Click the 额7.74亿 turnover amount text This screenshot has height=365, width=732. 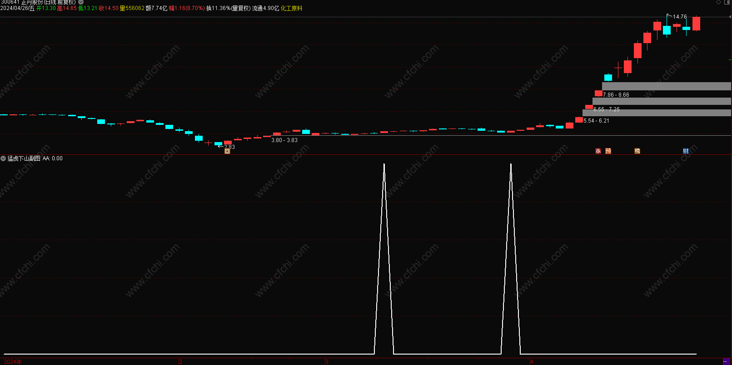[x=157, y=8]
